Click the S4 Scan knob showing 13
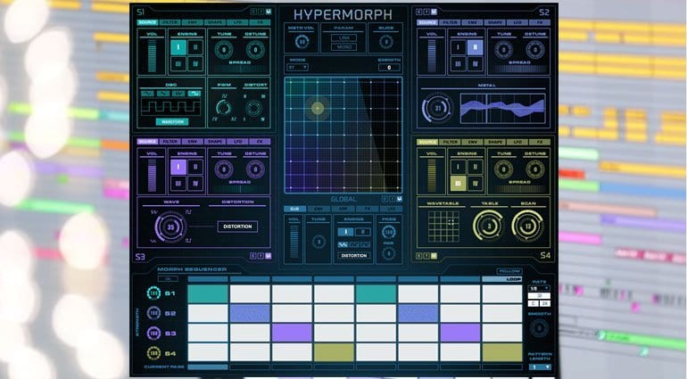 (527, 227)
